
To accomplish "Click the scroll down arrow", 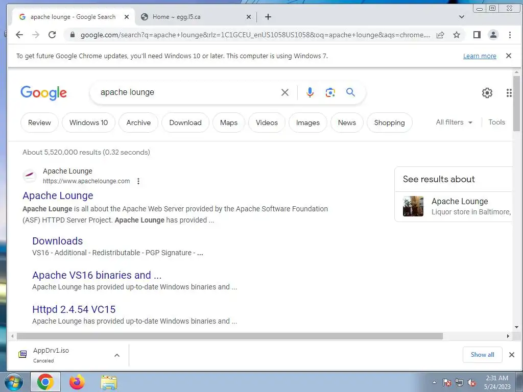I will [516, 327].
